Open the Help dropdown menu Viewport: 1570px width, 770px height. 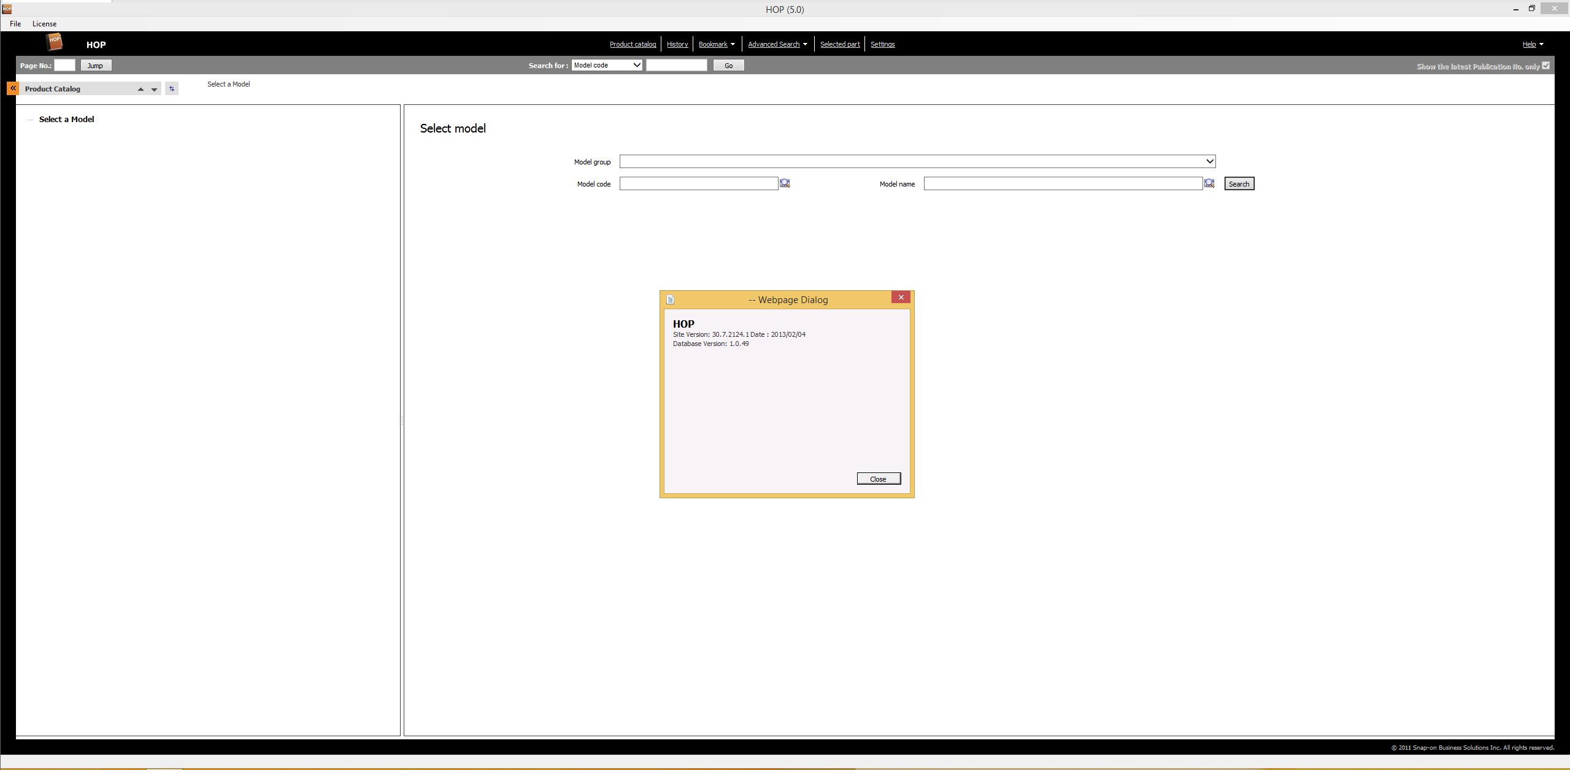pyautogui.click(x=1533, y=44)
